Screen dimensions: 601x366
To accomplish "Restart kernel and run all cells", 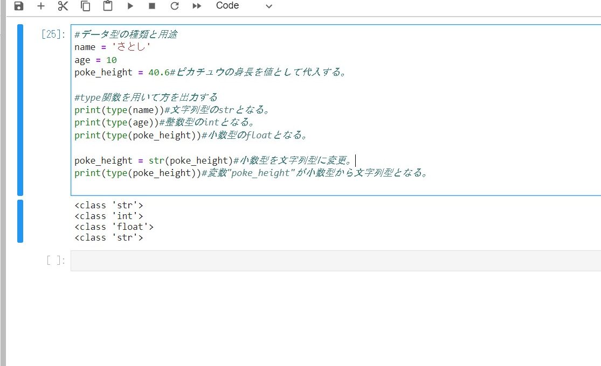I will click(197, 6).
